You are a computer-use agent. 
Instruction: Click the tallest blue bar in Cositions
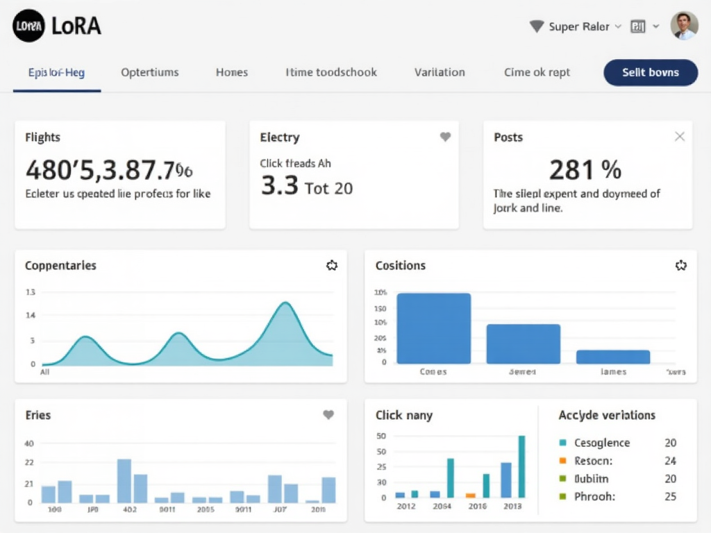pyautogui.click(x=433, y=328)
